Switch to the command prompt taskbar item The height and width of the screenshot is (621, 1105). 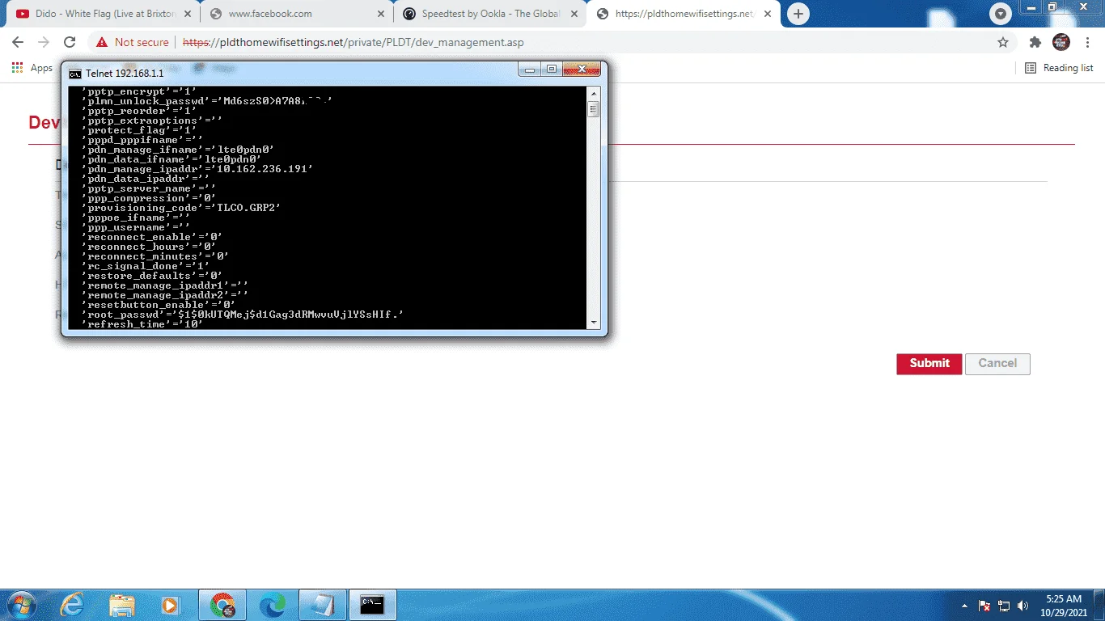point(372,605)
